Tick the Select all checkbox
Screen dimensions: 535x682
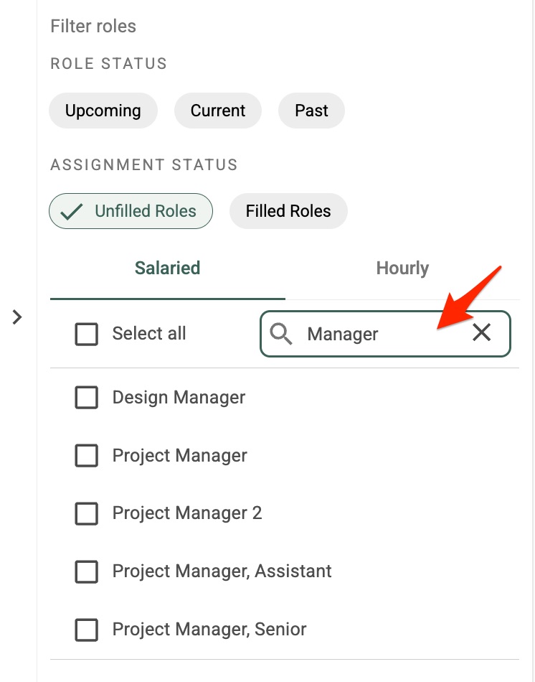[87, 334]
